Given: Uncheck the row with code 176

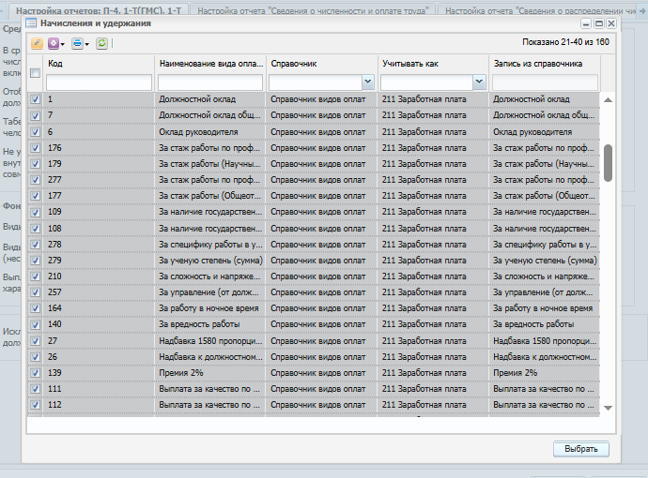Looking at the screenshot, I should pyautogui.click(x=35, y=148).
